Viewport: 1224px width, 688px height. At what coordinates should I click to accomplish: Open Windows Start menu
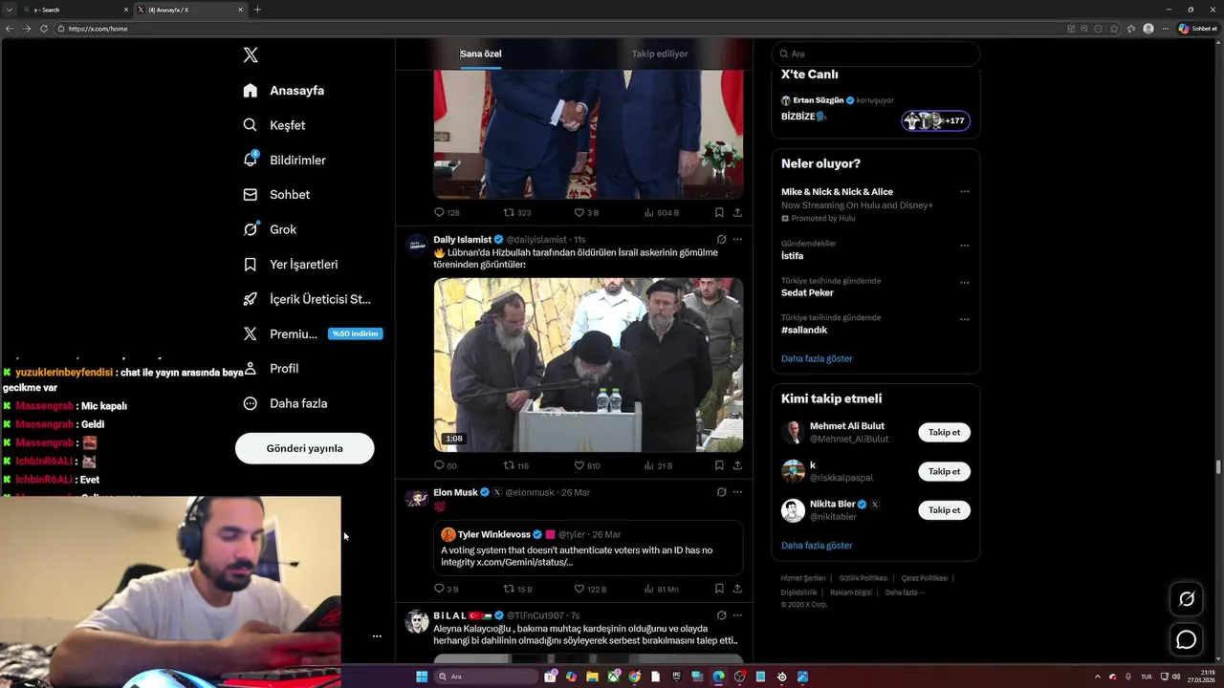click(422, 677)
